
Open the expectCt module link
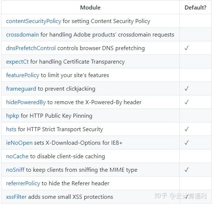point(17,62)
